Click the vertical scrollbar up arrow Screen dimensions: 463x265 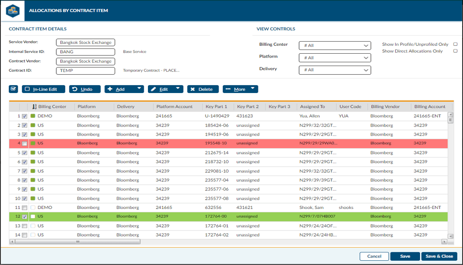450,115
